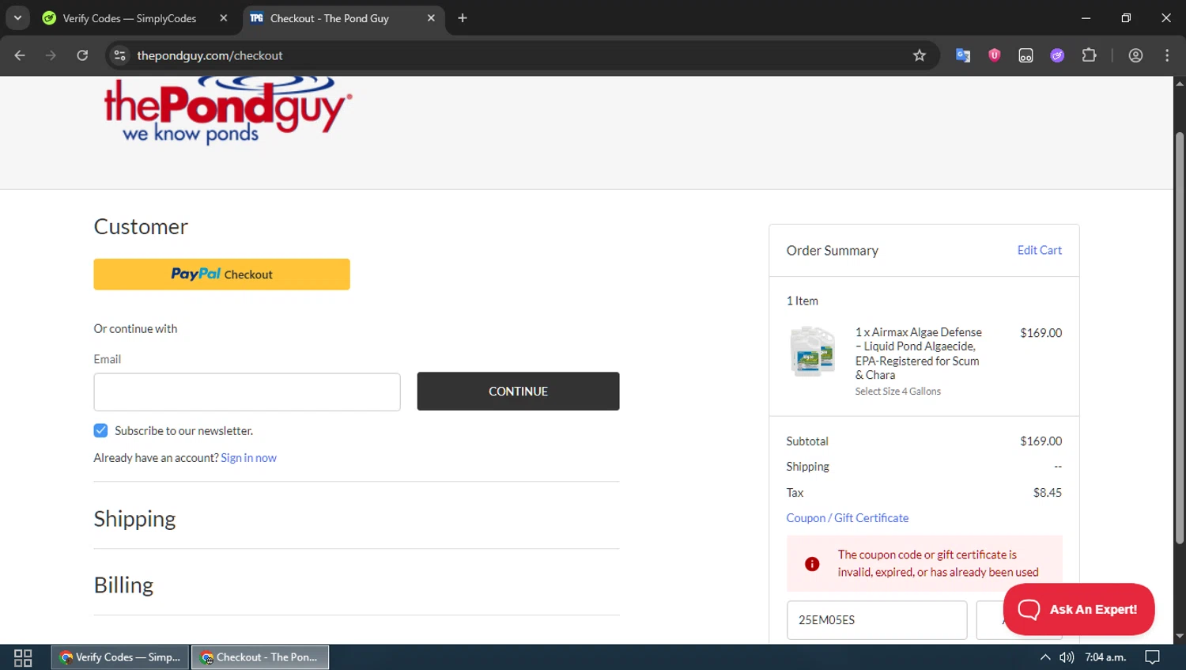This screenshot has height=670, width=1186.
Task: Click the CONTINUE button
Action: pos(518,392)
